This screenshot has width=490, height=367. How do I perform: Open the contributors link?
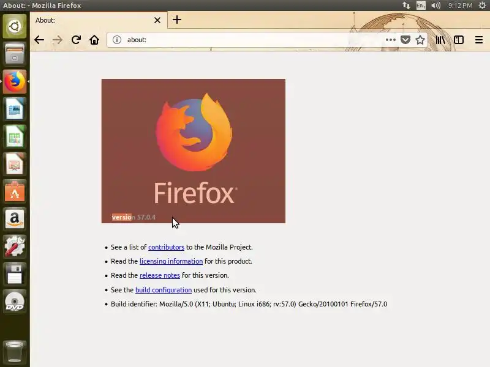[166, 247]
